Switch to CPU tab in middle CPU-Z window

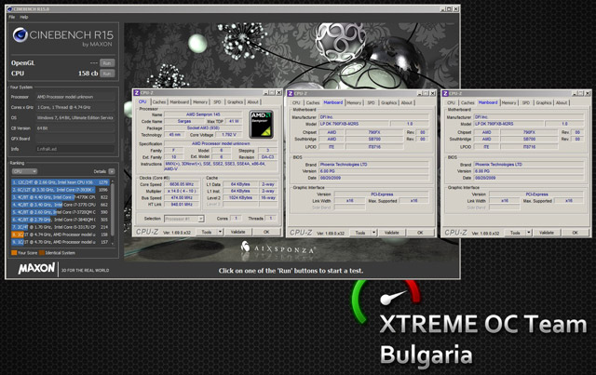tap(296, 103)
